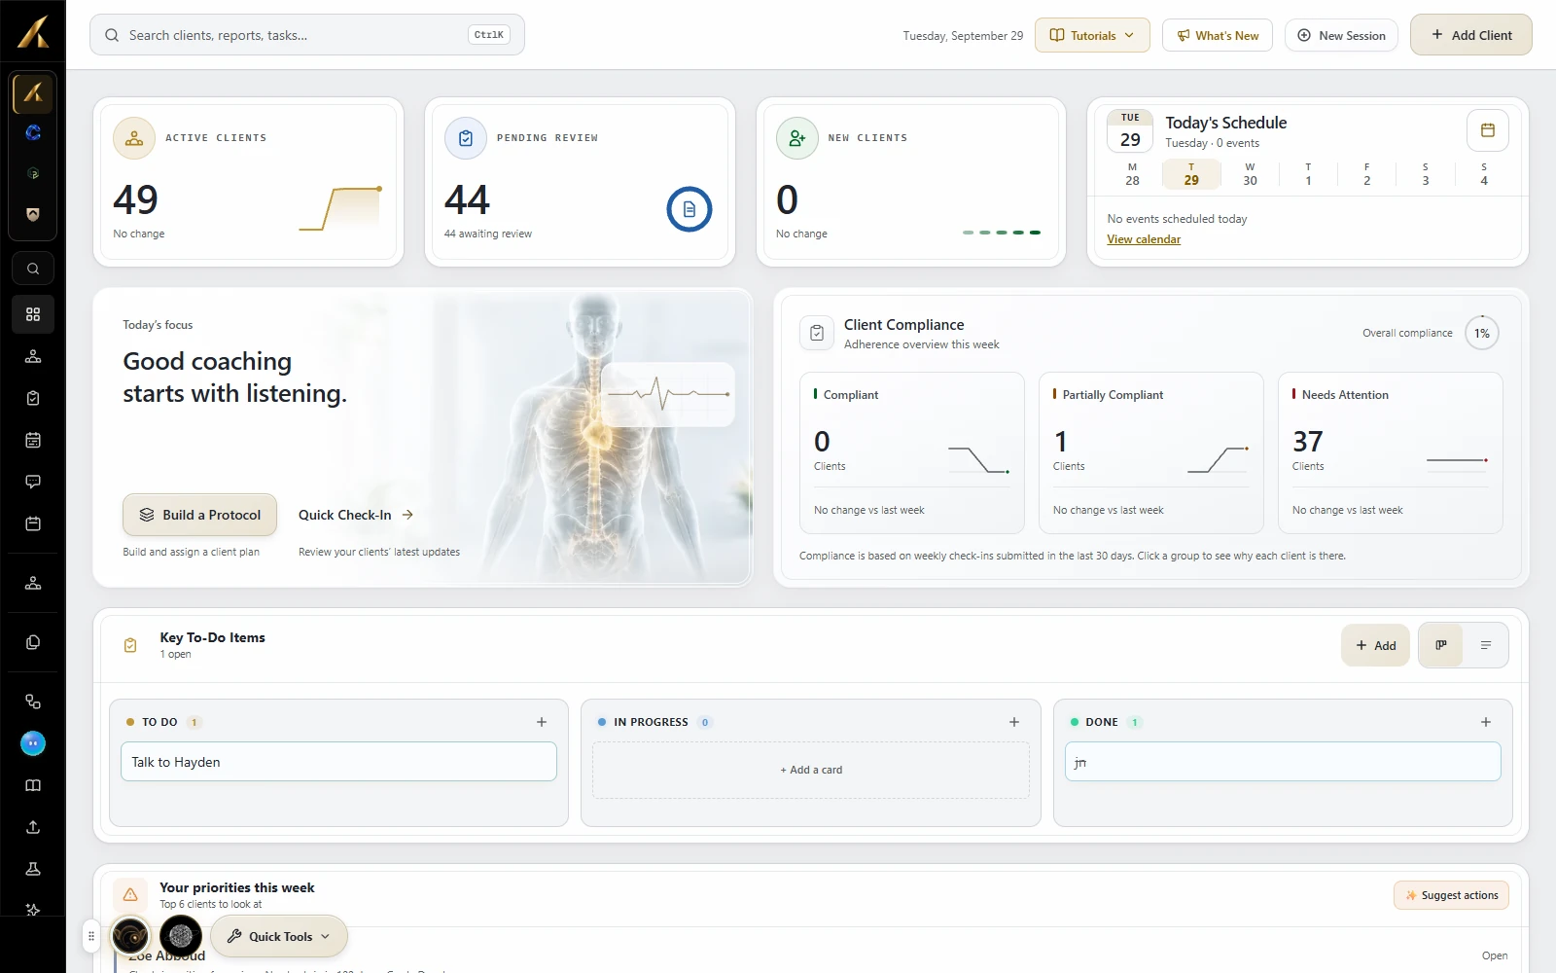Click the drag handle beside Quick Tools
The height and width of the screenshot is (973, 1556).
click(x=91, y=936)
